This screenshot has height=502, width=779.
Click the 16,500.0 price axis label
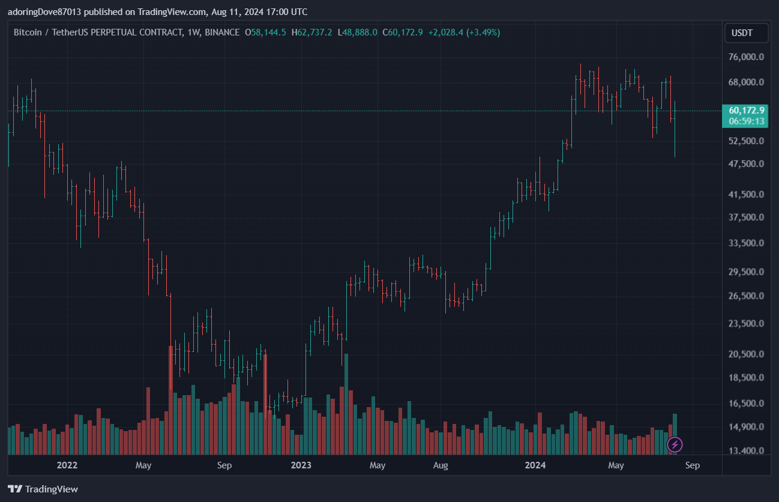(747, 403)
